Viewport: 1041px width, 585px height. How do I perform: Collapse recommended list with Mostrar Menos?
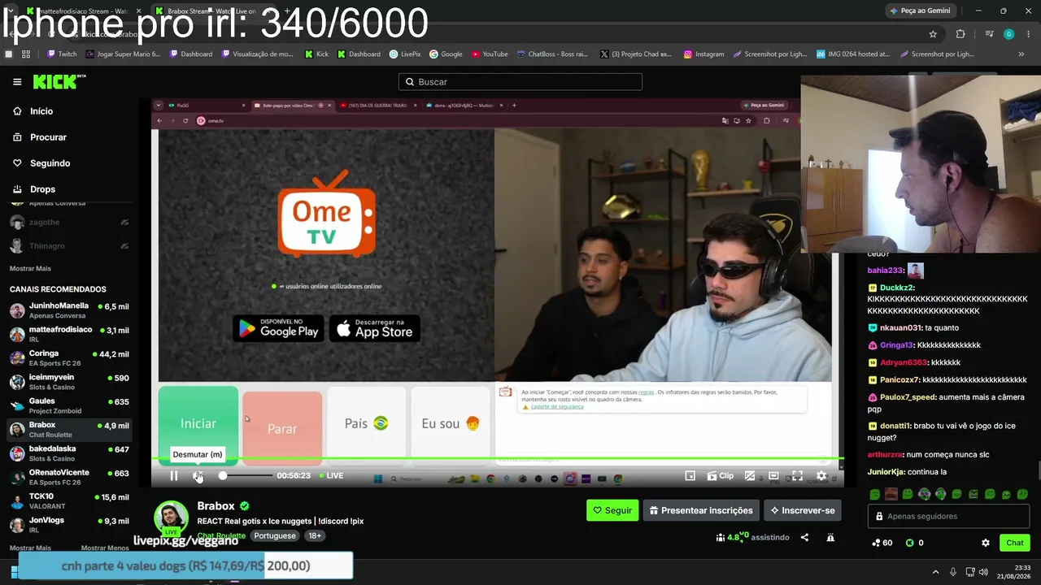pyautogui.click(x=105, y=548)
